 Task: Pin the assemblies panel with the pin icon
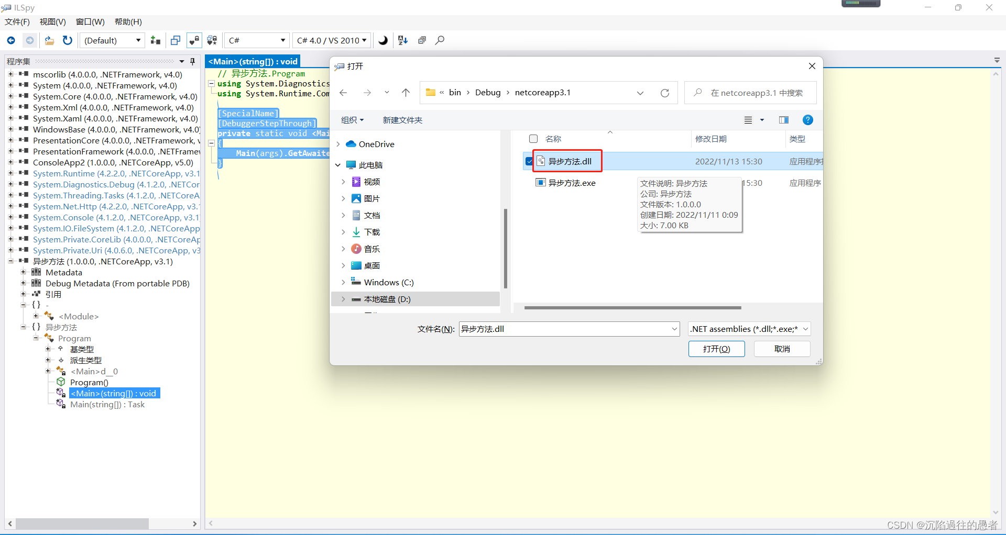pos(192,61)
